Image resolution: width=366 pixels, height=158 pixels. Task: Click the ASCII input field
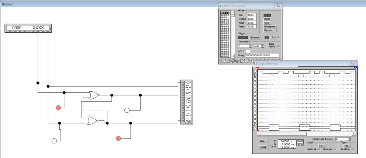click(248, 51)
